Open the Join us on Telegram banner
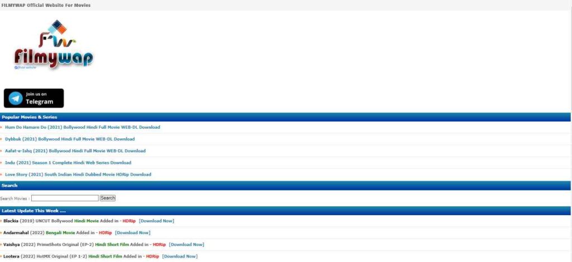Image resolution: width=572 pixels, height=262 pixels. pyautogui.click(x=34, y=98)
